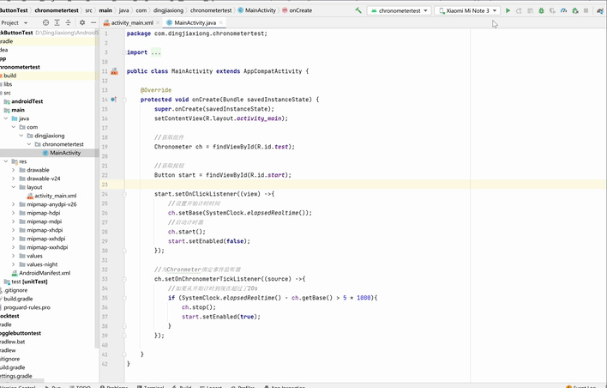Click Select Opened File target icon

45,22
